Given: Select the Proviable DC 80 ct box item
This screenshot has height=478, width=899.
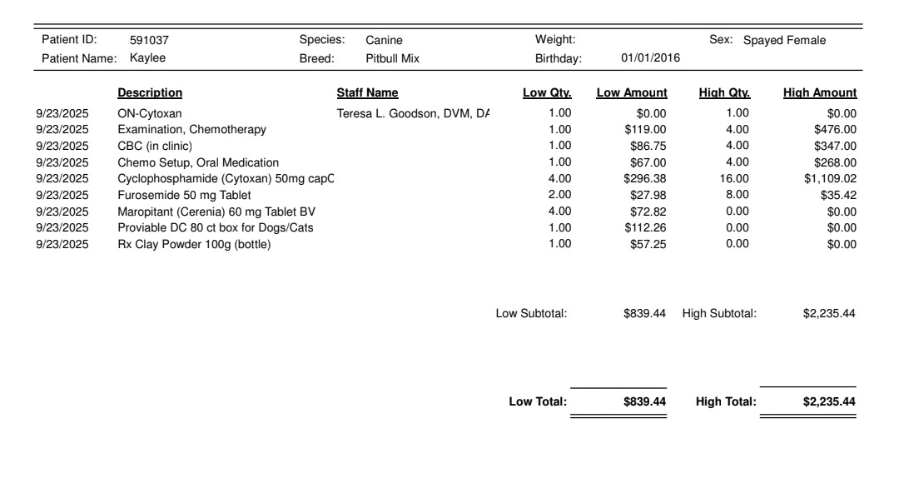Looking at the screenshot, I should pyautogui.click(x=215, y=227).
